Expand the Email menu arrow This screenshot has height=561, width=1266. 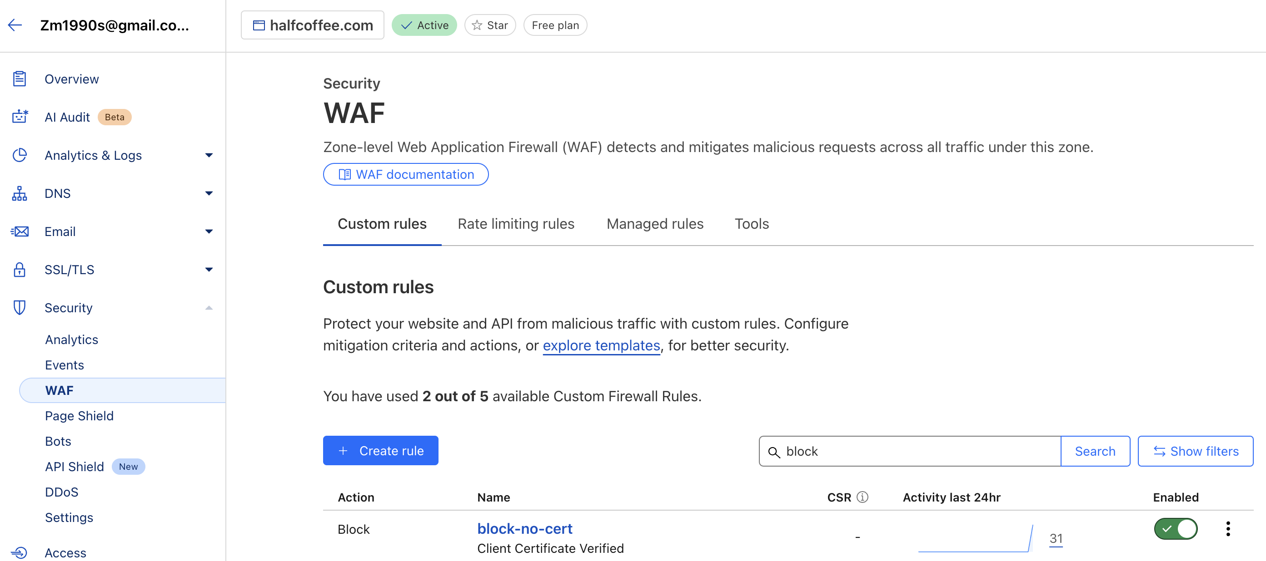coord(209,231)
